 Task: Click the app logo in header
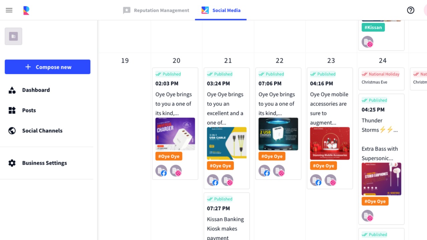point(26,10)
